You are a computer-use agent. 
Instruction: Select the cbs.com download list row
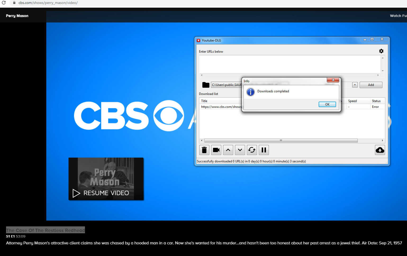[292, 107]
